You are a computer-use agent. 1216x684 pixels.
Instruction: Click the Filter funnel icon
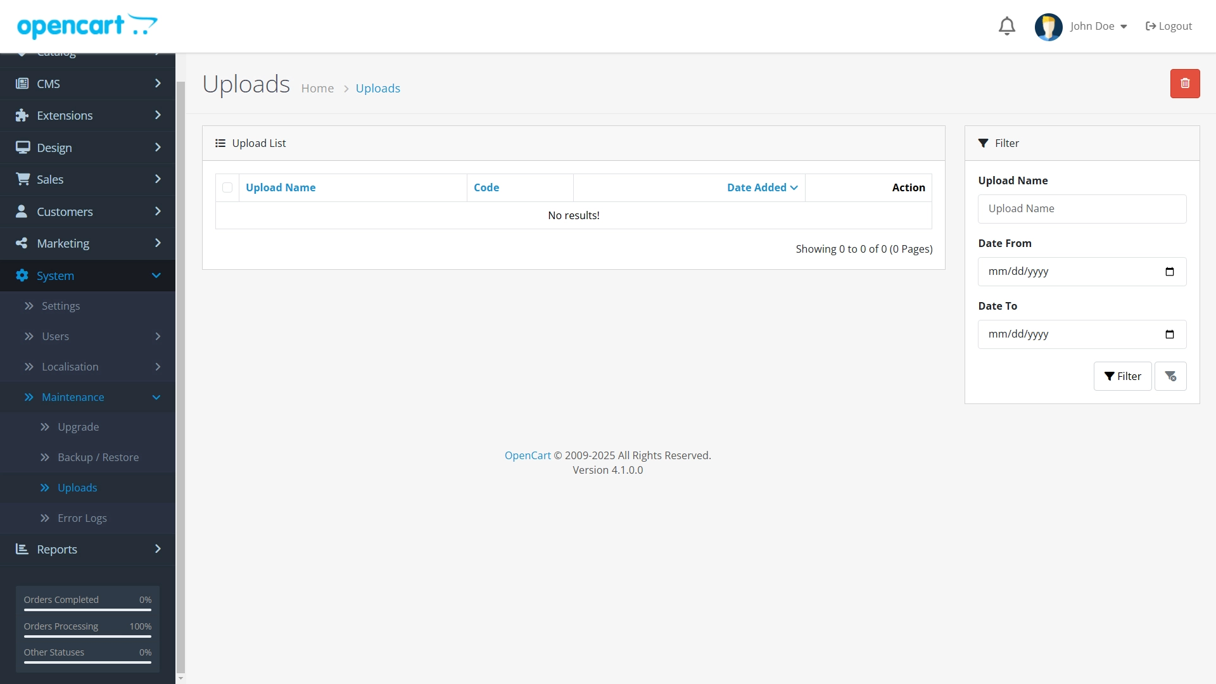[984, 142]
